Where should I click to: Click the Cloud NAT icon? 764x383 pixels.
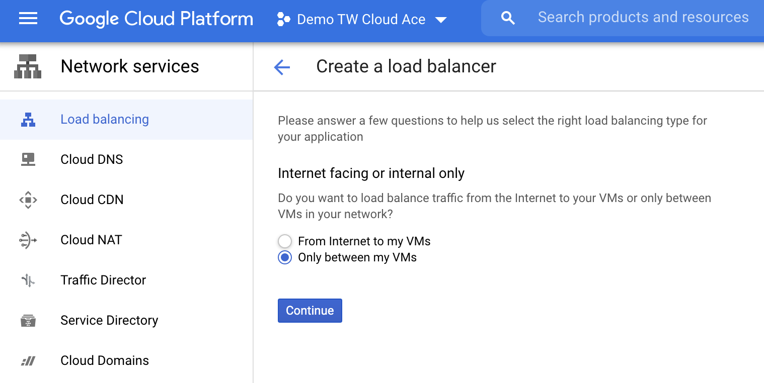[x=28, y=240]
